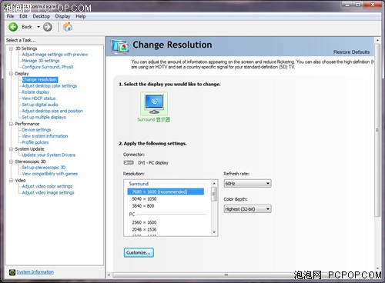Click resolution list scroll up arrow

point(214,183)
